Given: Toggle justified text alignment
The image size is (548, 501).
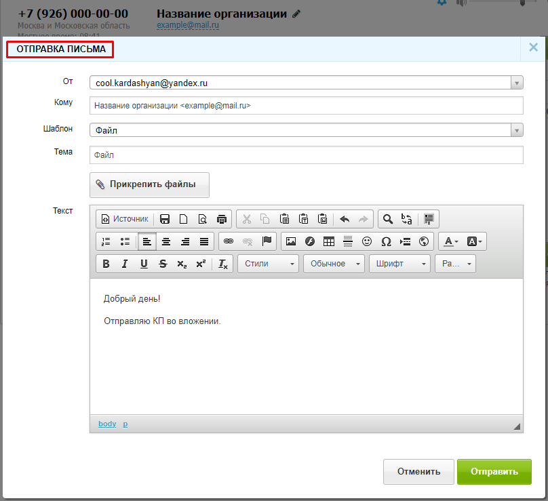Looking at the screenshot, I should (204, 241).
